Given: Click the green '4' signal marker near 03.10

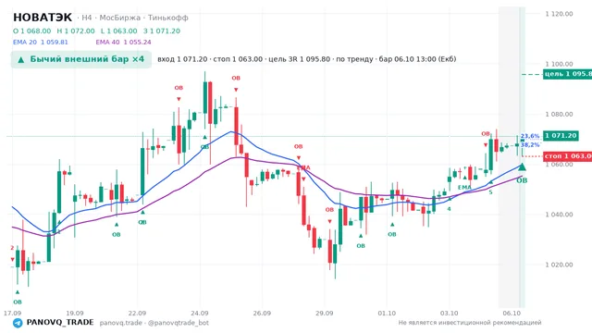Looking at the screenshot, I should pyautogui.click(x=449, y=209).
